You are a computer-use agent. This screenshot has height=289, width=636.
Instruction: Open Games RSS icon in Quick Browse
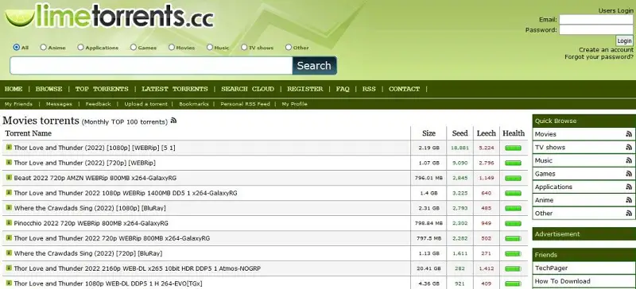(x=629, y=174)
